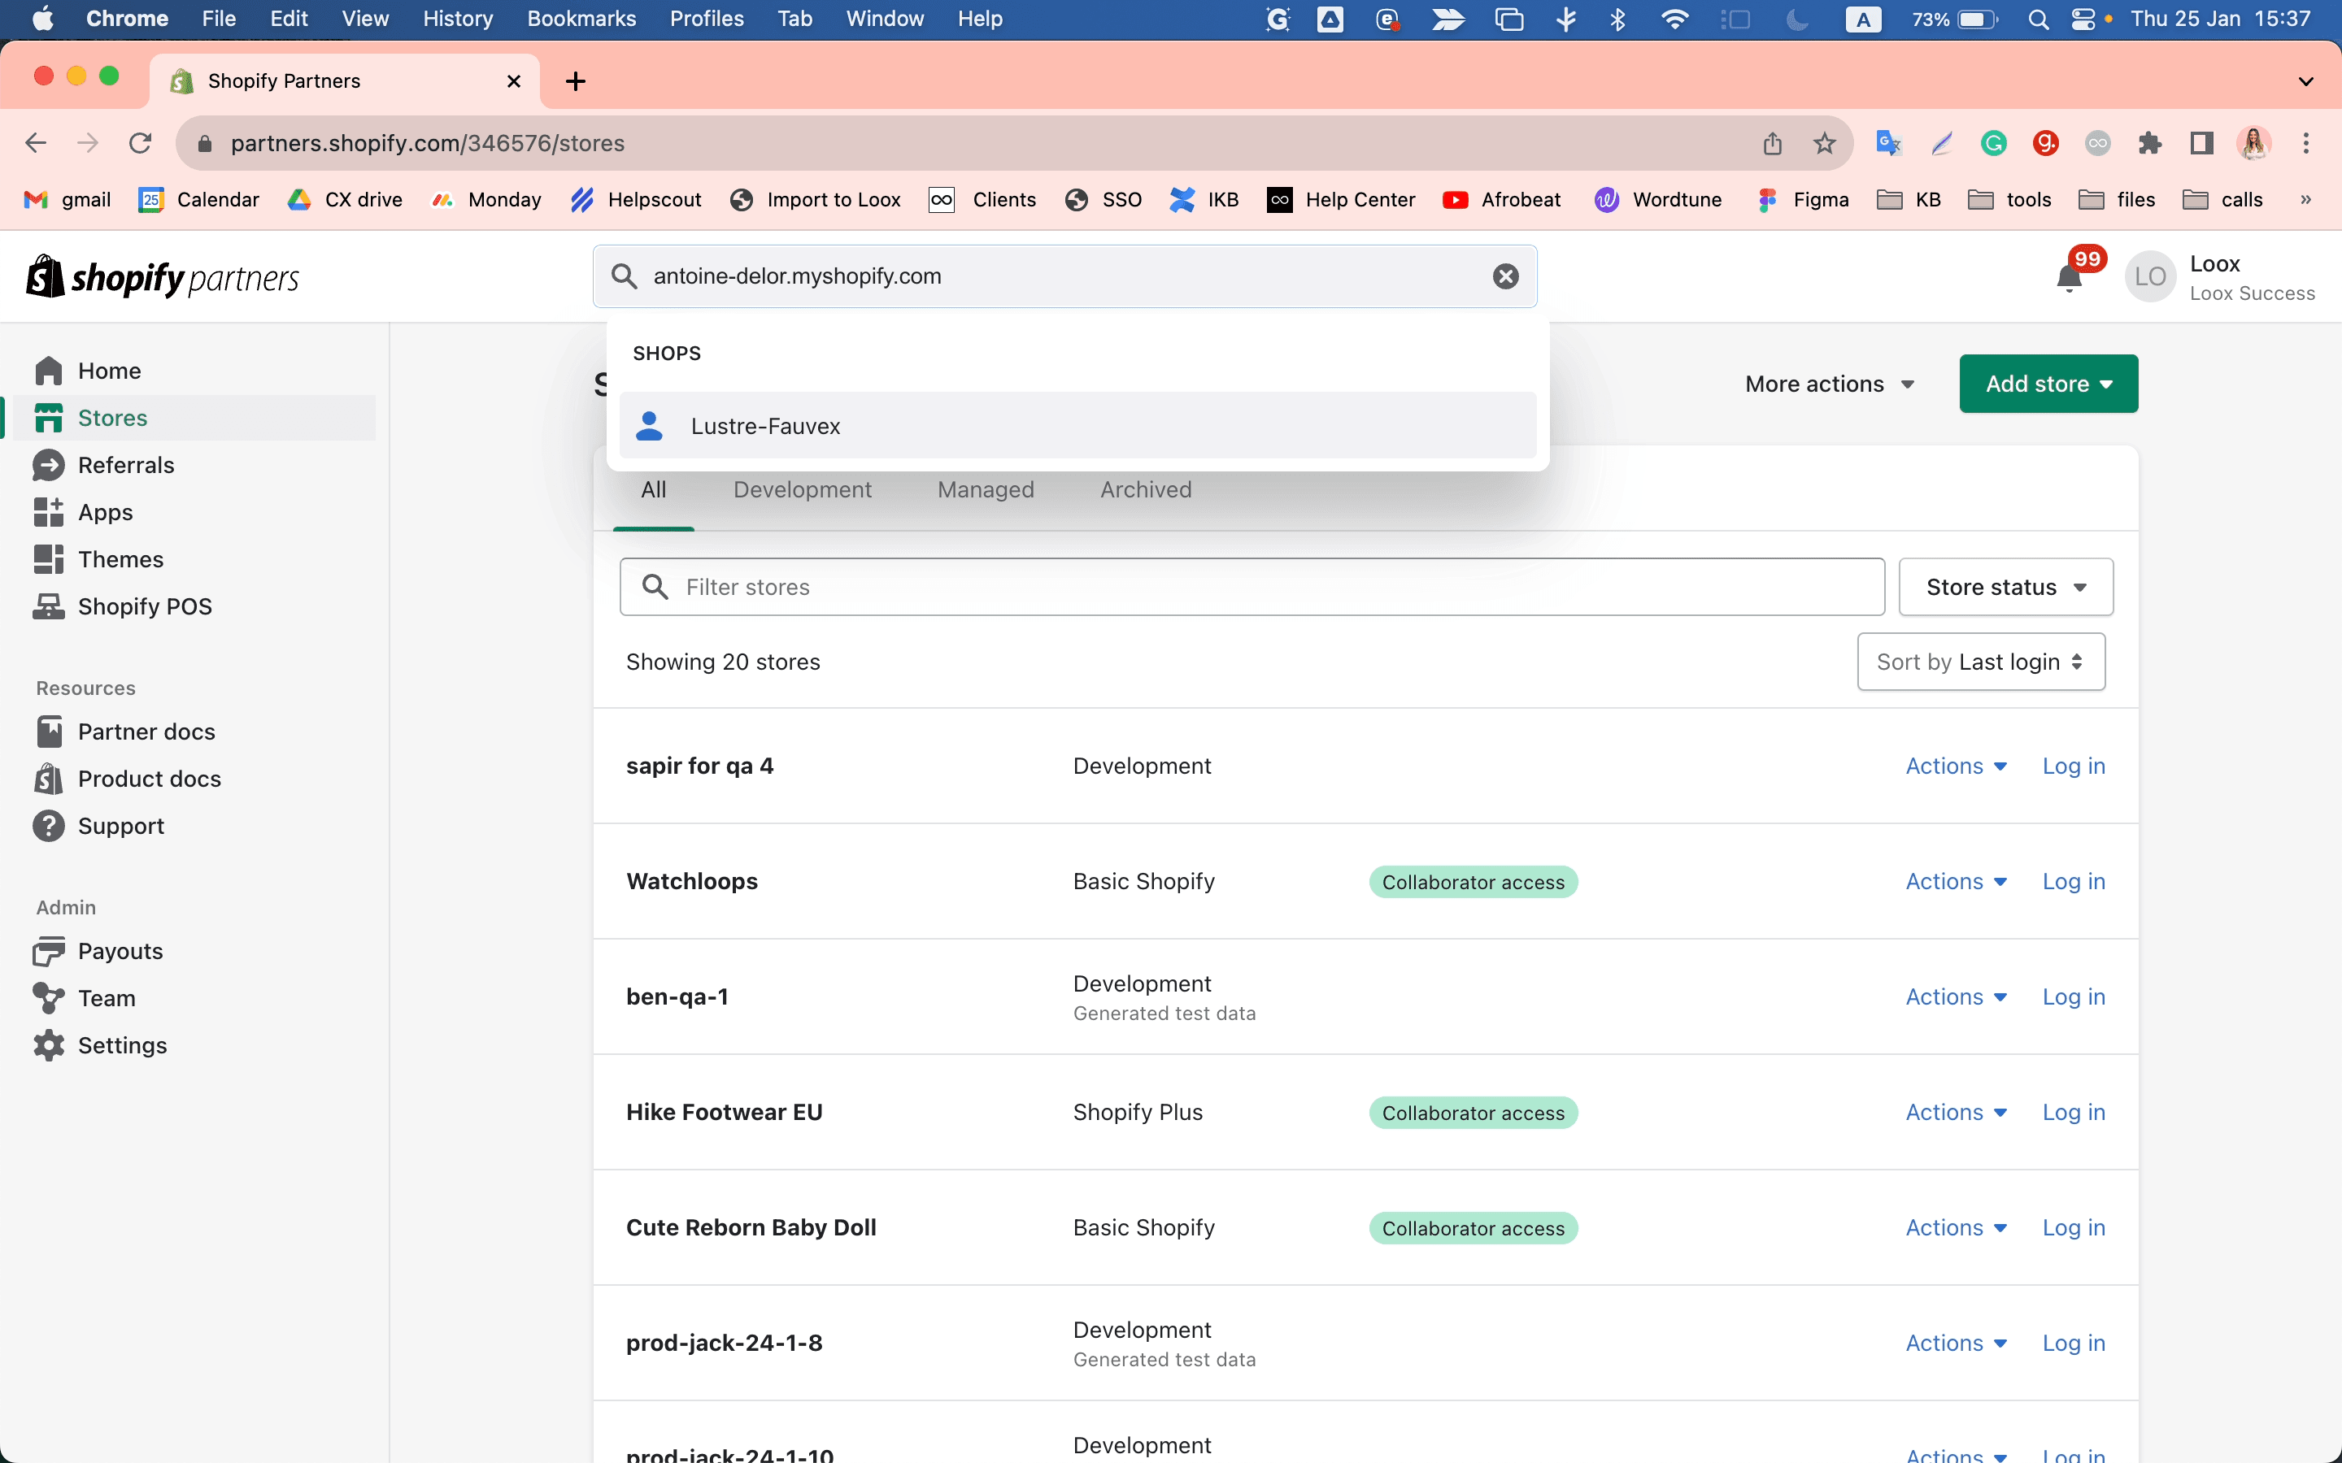Open the Monday bookmark
Screen dimensions: 2342x1463
click(487, 199)
